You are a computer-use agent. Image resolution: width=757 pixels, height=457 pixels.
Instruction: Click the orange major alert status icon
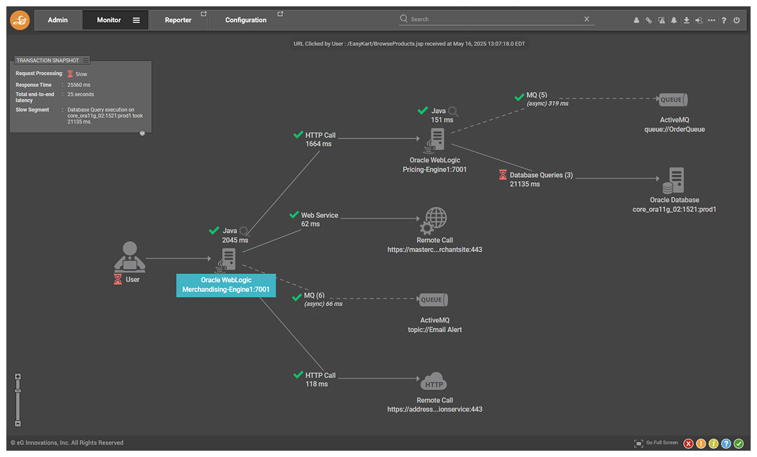701,443
